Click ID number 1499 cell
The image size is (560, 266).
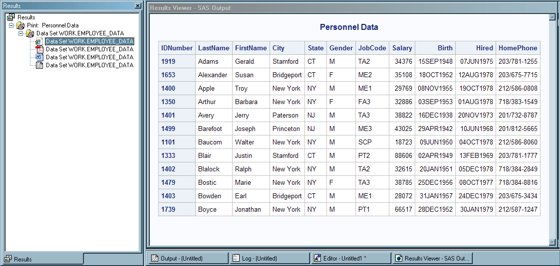click(x=177, y=129)
